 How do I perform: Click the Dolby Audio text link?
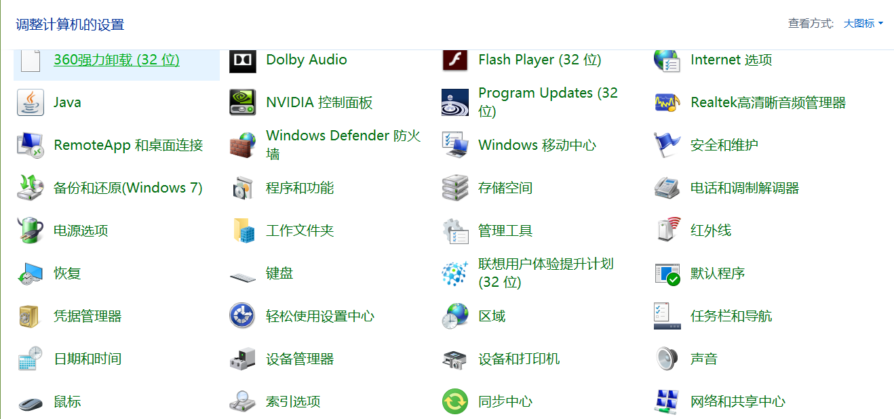(x=307, y=60)
